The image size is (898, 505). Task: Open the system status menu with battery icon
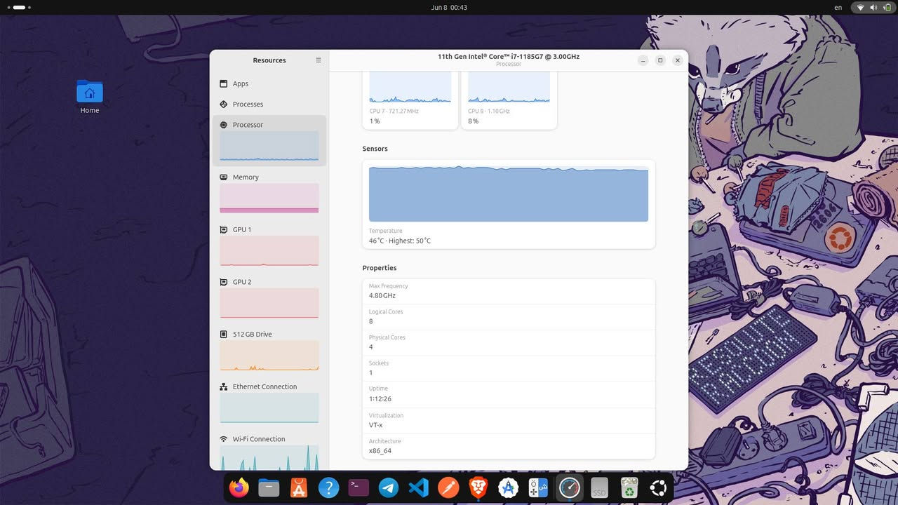coord(872,7)
